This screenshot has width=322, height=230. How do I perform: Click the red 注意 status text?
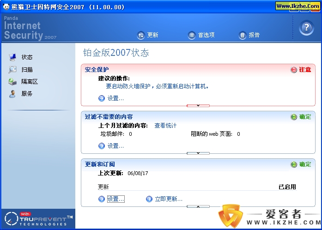[305, 70]
